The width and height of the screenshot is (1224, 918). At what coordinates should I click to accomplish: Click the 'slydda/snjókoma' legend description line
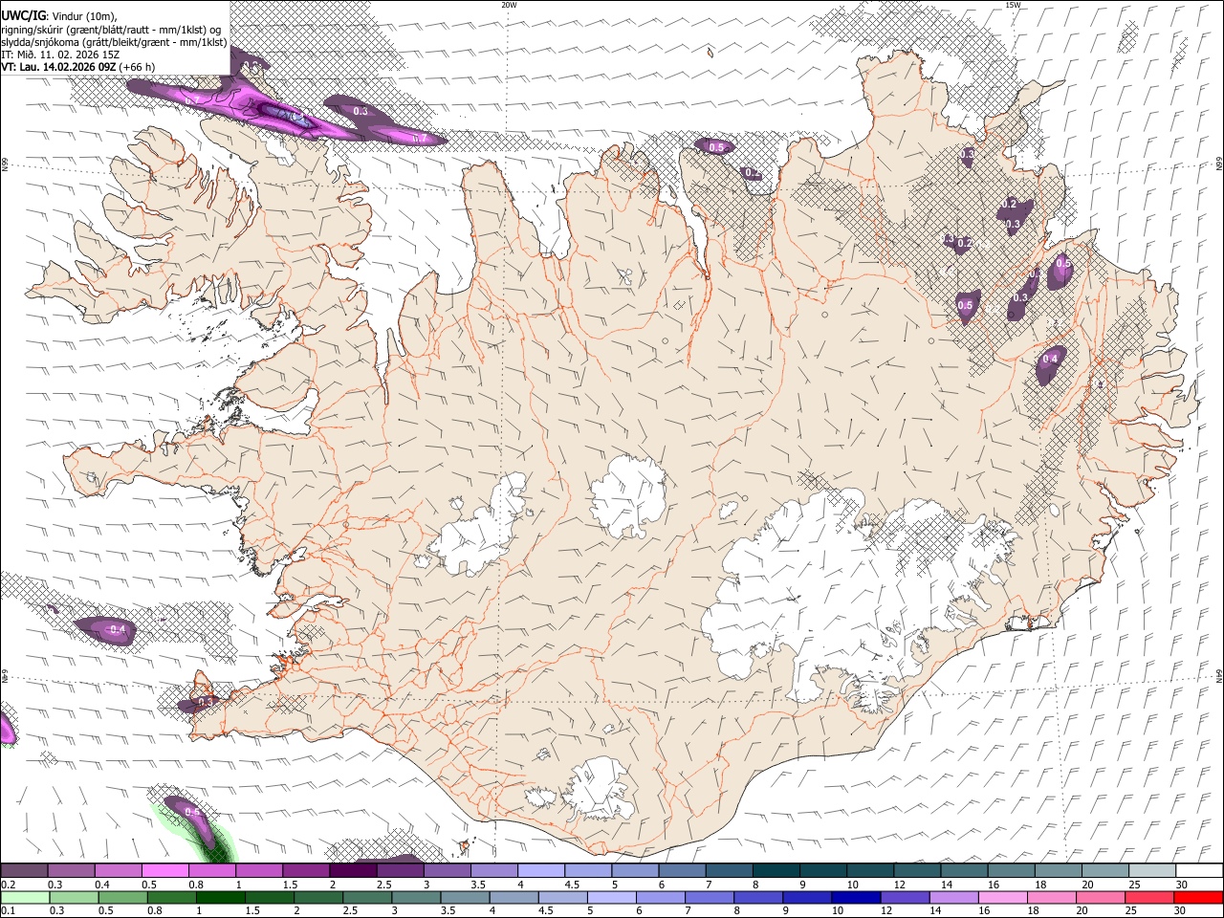(x=114, y=42)
